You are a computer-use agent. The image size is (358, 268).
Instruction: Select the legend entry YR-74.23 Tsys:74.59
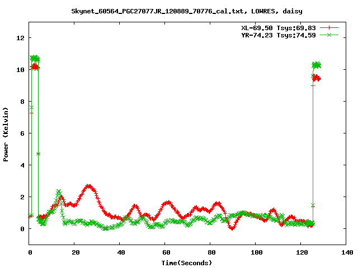(279, 35)
